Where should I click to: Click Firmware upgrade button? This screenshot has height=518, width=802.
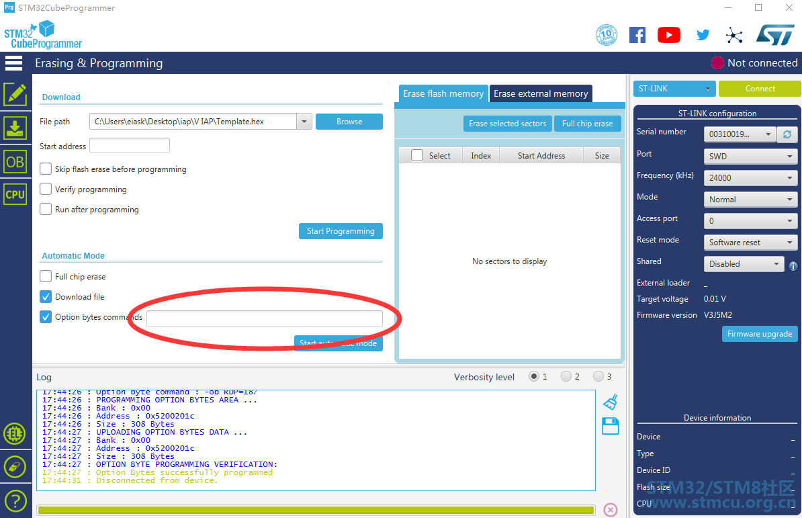point(760,334)
